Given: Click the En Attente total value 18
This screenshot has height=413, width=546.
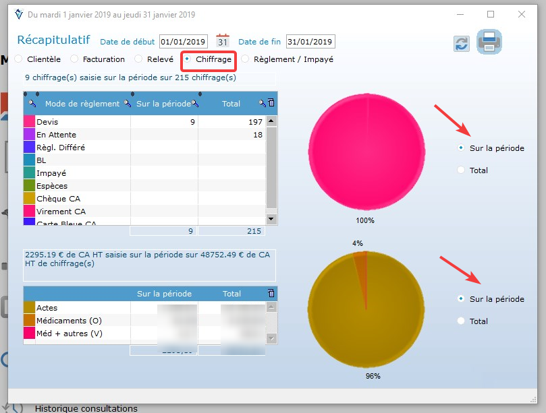Looking at the screenshot, I should pyautogui.click(x=258, y=135).
